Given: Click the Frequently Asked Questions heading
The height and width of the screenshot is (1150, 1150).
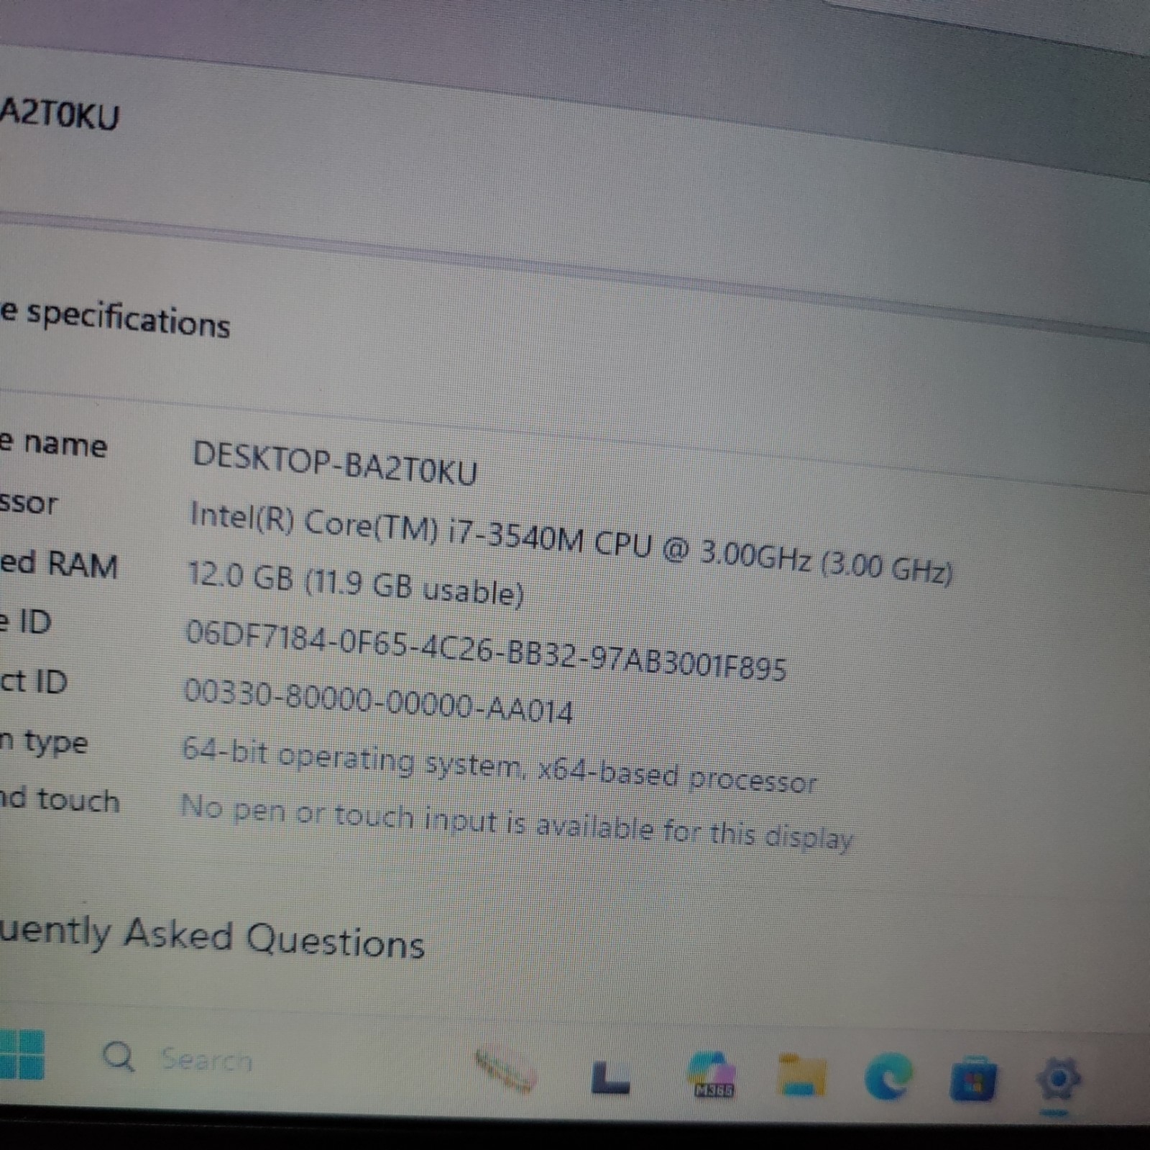Looking at the screenshot, I should (212, 938).
